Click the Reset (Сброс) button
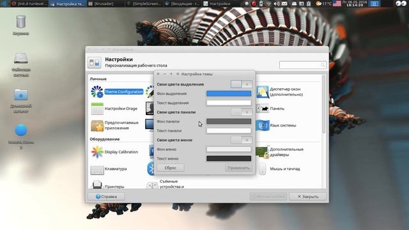 [171, 167]
